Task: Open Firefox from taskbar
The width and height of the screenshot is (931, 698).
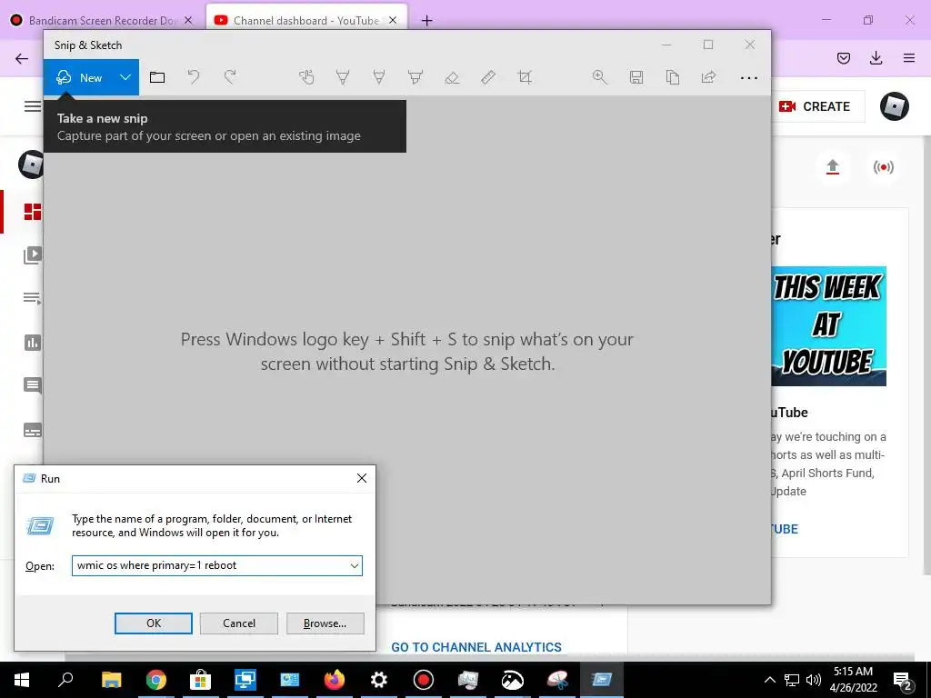Action: pos(335,680)
